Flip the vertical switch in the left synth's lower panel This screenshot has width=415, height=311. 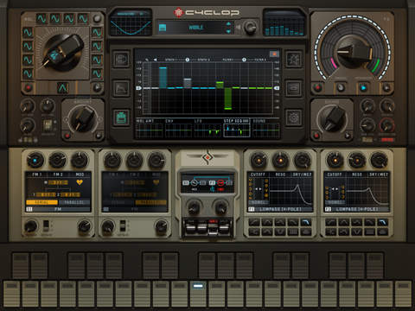coord(46,225)
